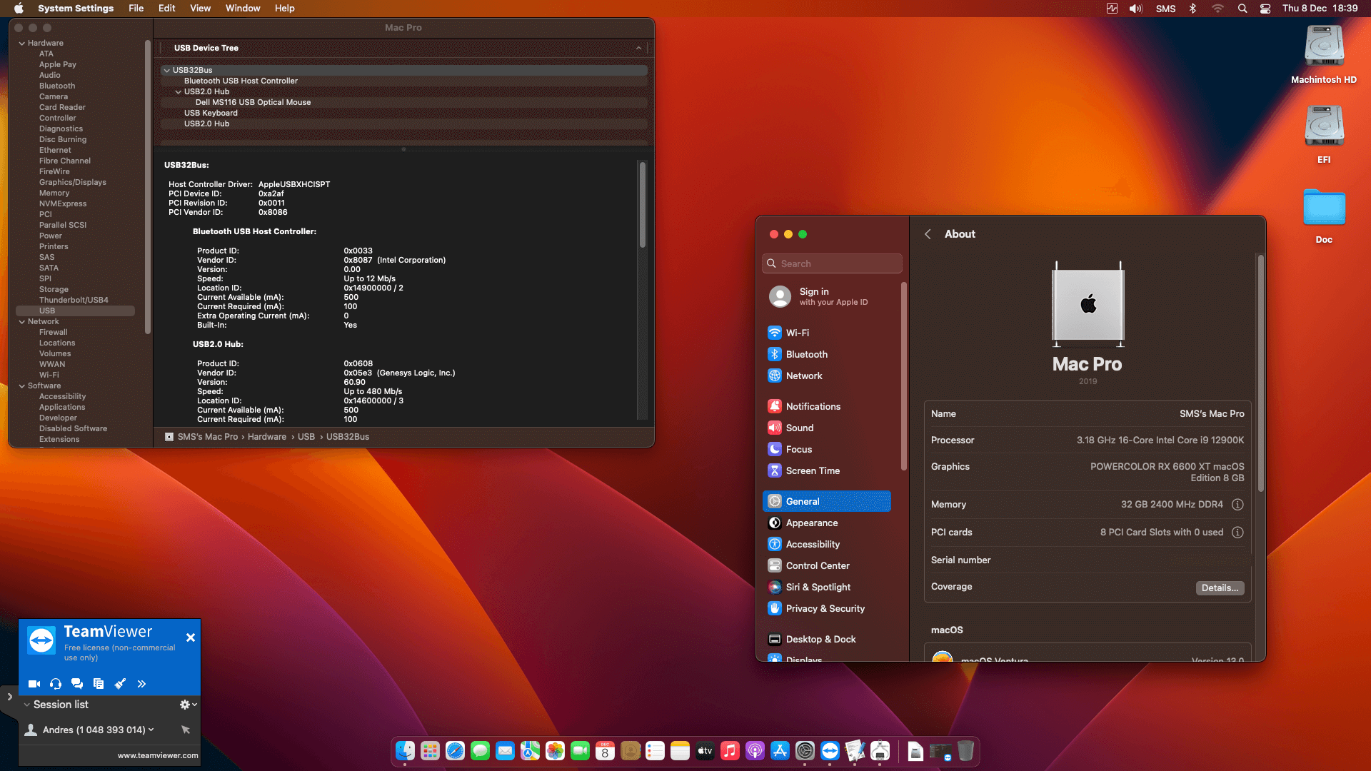The height and width of the screenshot is (771, 1371).
Task: Open Safari from the Dock
Action: point(455,751)
